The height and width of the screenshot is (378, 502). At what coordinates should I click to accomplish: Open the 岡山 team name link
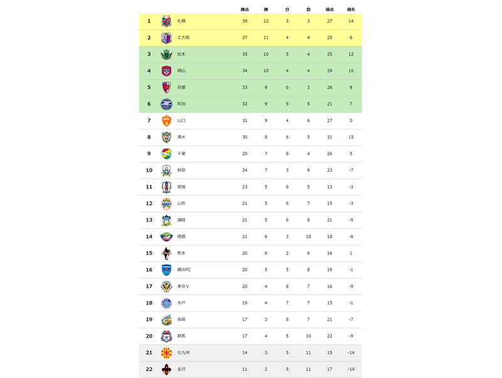(x=181, y=71)
